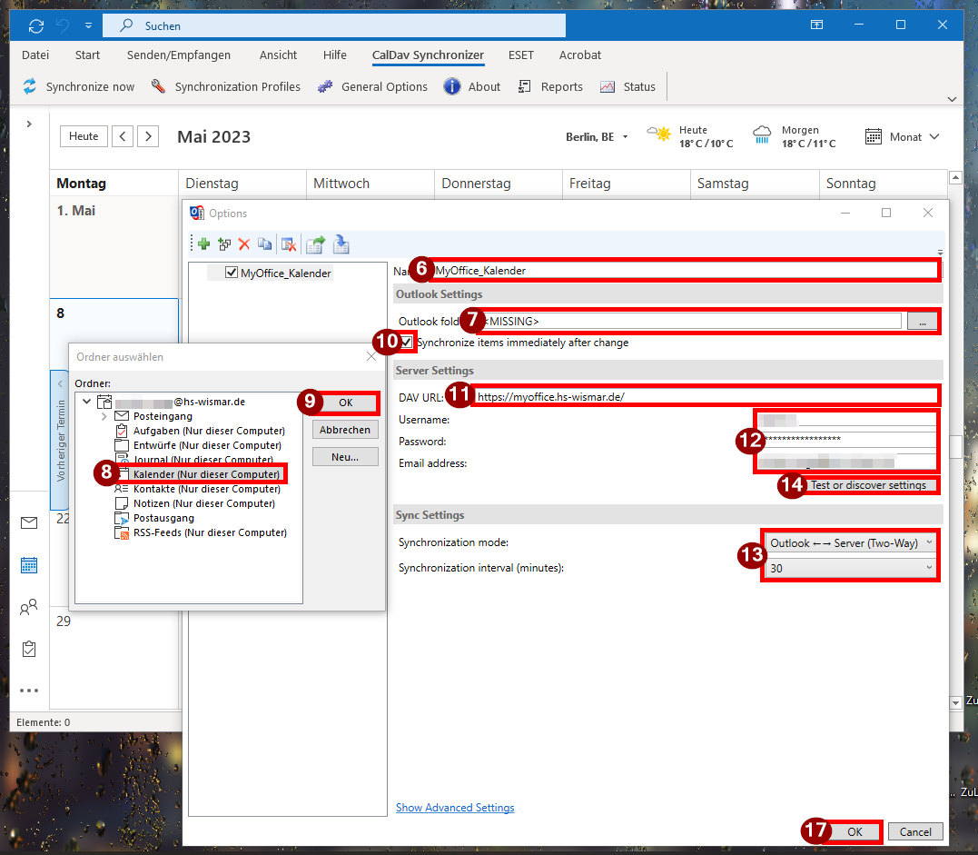The image size is (978, 855).
Task: Switch to Mail in the navigation bar
Action: pos(29,523)
